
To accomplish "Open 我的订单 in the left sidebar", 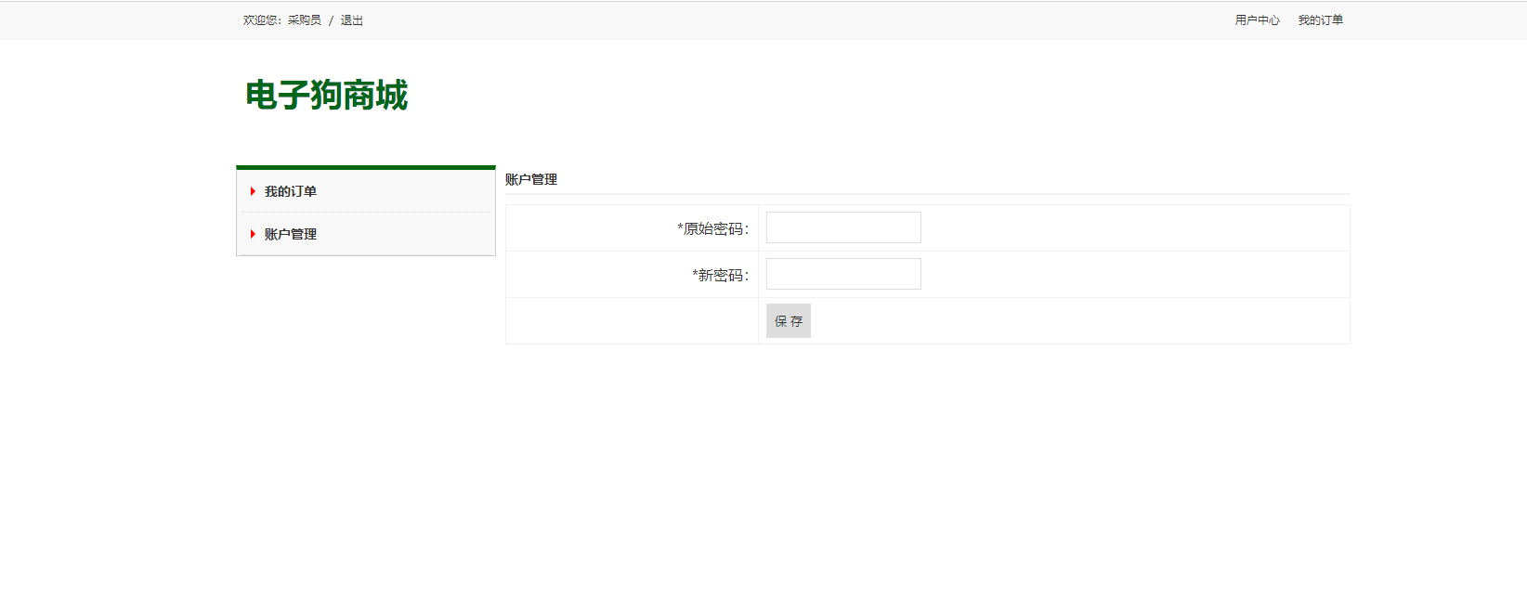I will click(x=291, y=191).
